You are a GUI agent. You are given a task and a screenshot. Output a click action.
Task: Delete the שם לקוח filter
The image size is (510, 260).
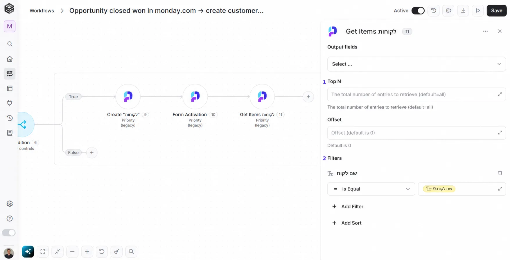(500, 173)
